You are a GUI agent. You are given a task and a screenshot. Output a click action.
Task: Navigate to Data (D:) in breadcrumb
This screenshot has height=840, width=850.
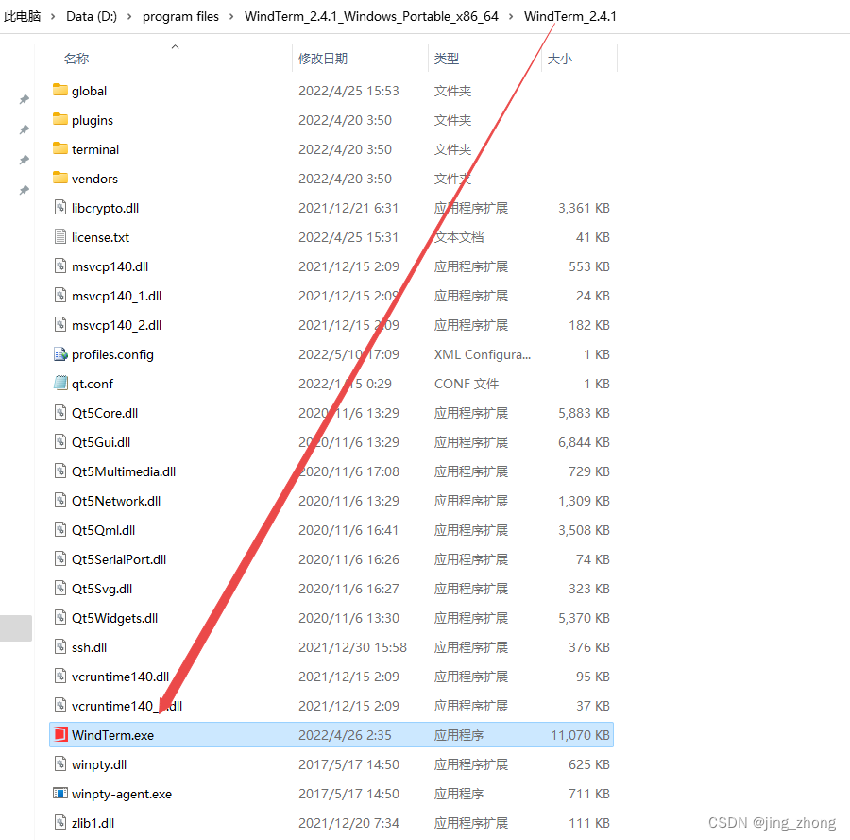(x=92, y=16)
